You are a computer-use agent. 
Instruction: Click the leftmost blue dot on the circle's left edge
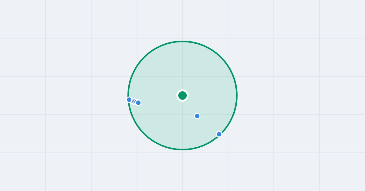point(129,99)
